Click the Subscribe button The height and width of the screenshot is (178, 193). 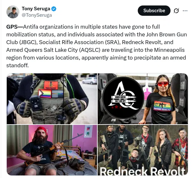tap(154, 11)
